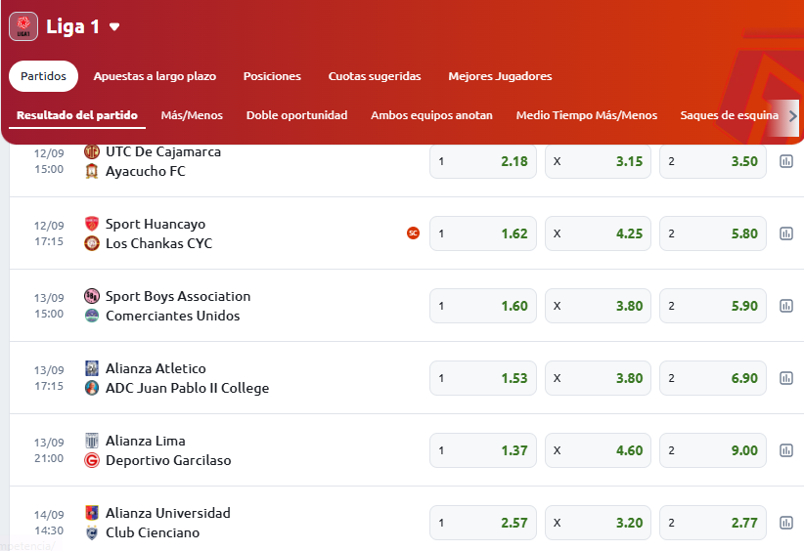Click Sport Huancayo team crest
Screen dimensions: 804x551
tap(92, 224)
